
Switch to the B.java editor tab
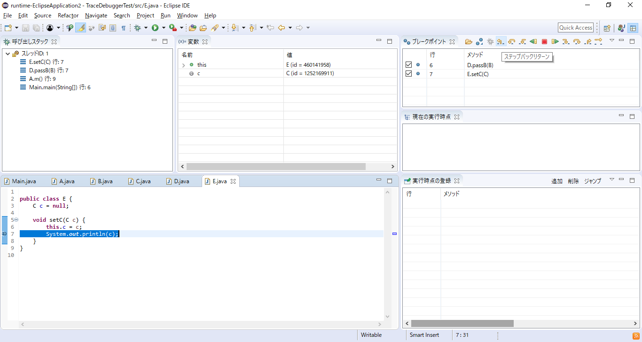(105, 181)
